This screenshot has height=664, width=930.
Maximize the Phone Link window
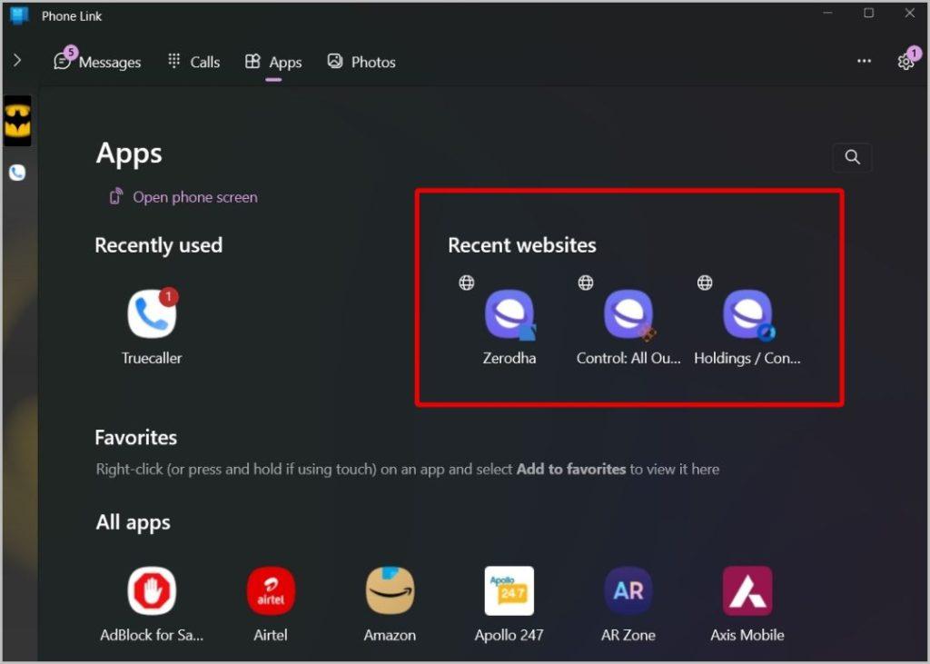pos(869,13)
